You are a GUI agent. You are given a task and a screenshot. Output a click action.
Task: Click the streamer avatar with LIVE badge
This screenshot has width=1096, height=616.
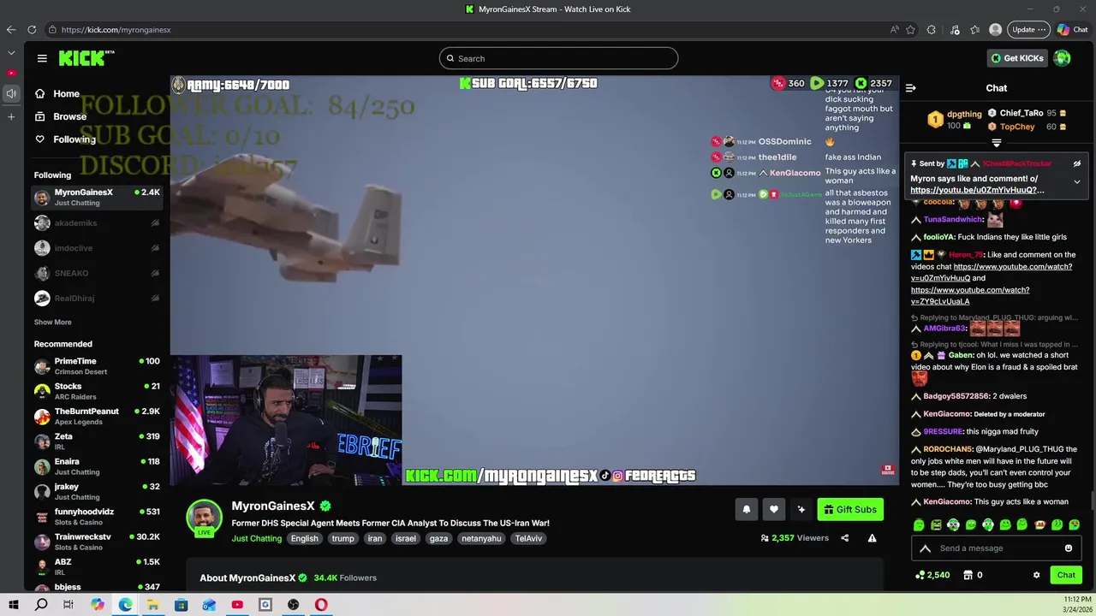(x=204, y=518)
